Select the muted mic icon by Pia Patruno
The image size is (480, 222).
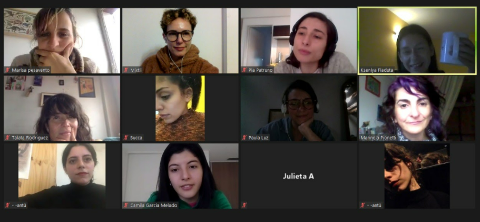[x=244, y=70]
